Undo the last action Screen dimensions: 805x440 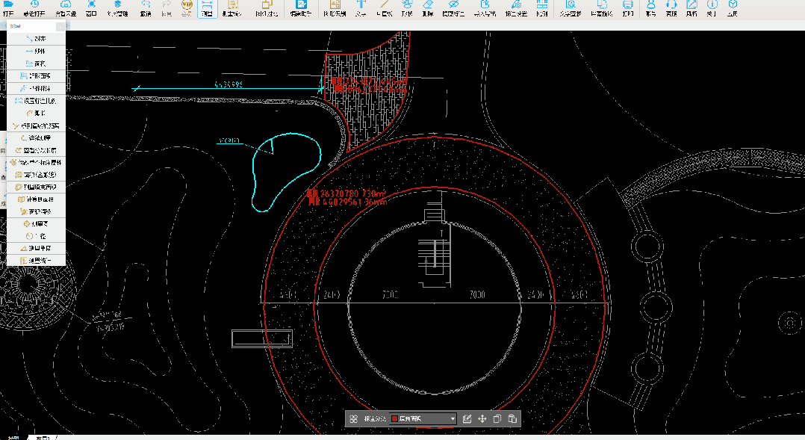pyautogui.click(x=146, y=8)
